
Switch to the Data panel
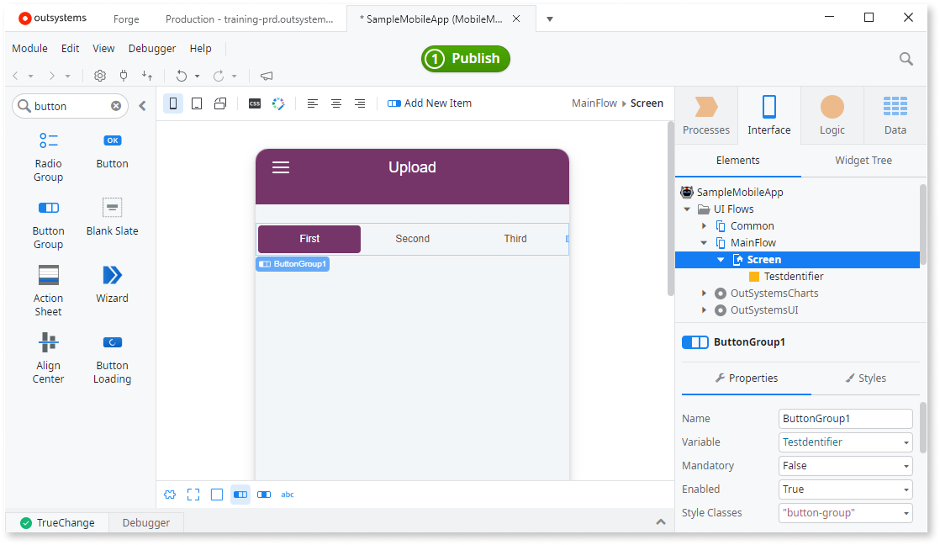pos(895,114)
